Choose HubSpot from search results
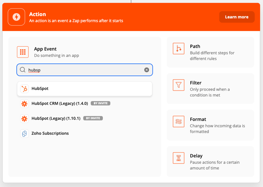Screen dimensions: 263x187 [x=84, y=89]
